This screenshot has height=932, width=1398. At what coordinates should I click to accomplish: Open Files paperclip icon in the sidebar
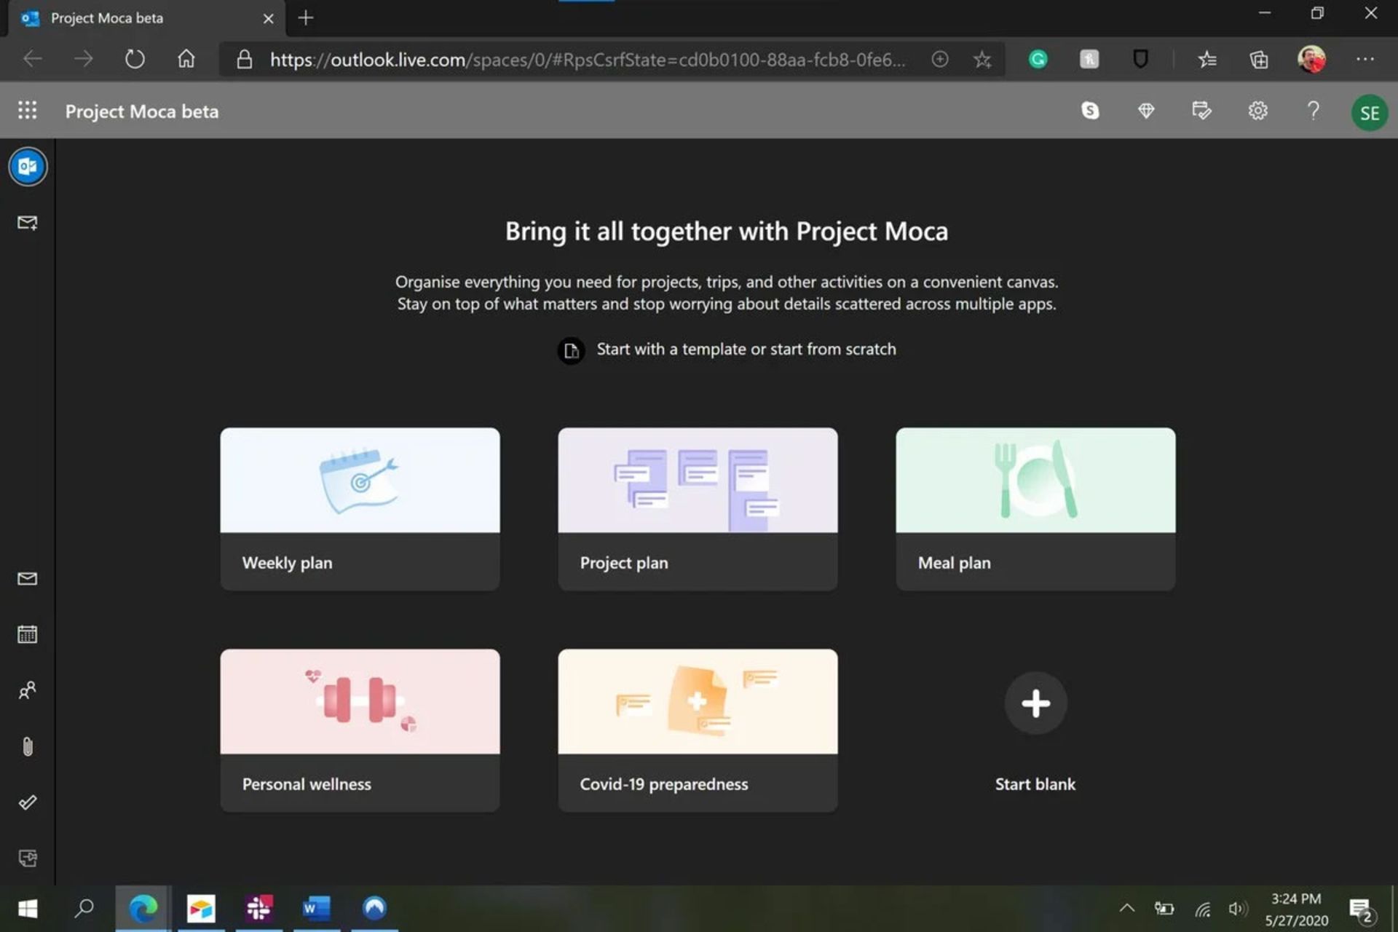click(28, 746)
